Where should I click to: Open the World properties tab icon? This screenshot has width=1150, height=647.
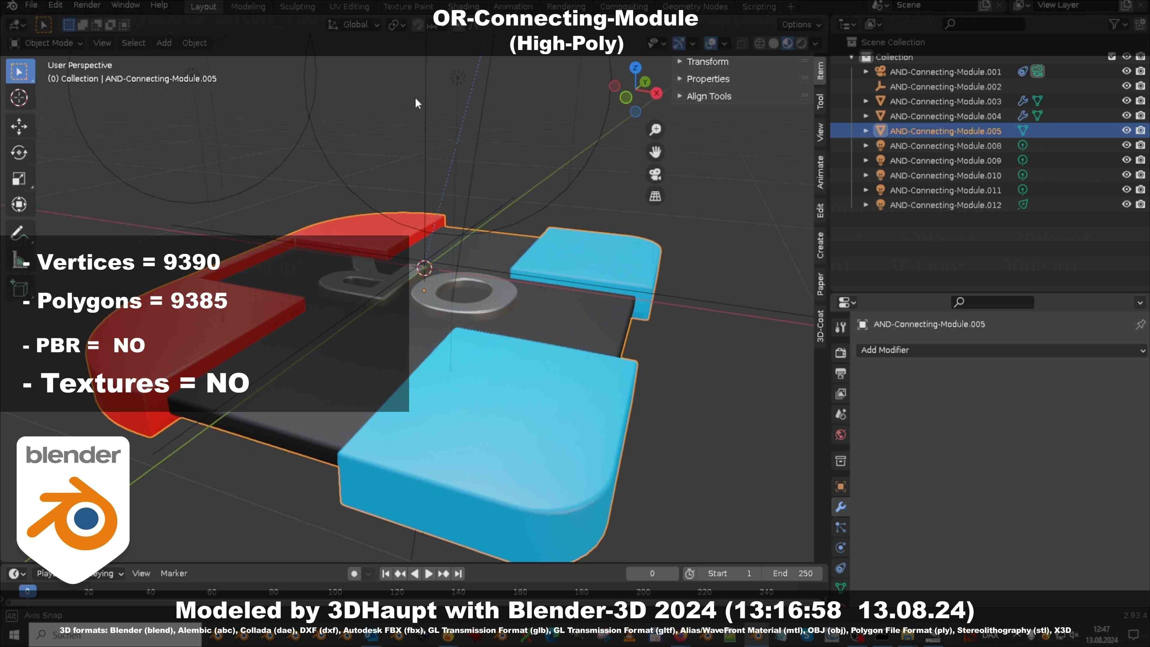pyautogui.click(x=841, y=435)
